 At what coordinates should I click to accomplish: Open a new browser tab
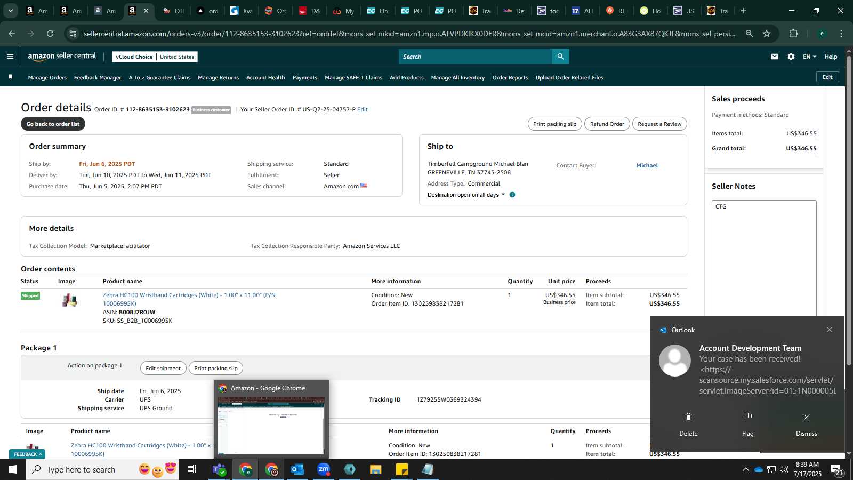point(744,11)
